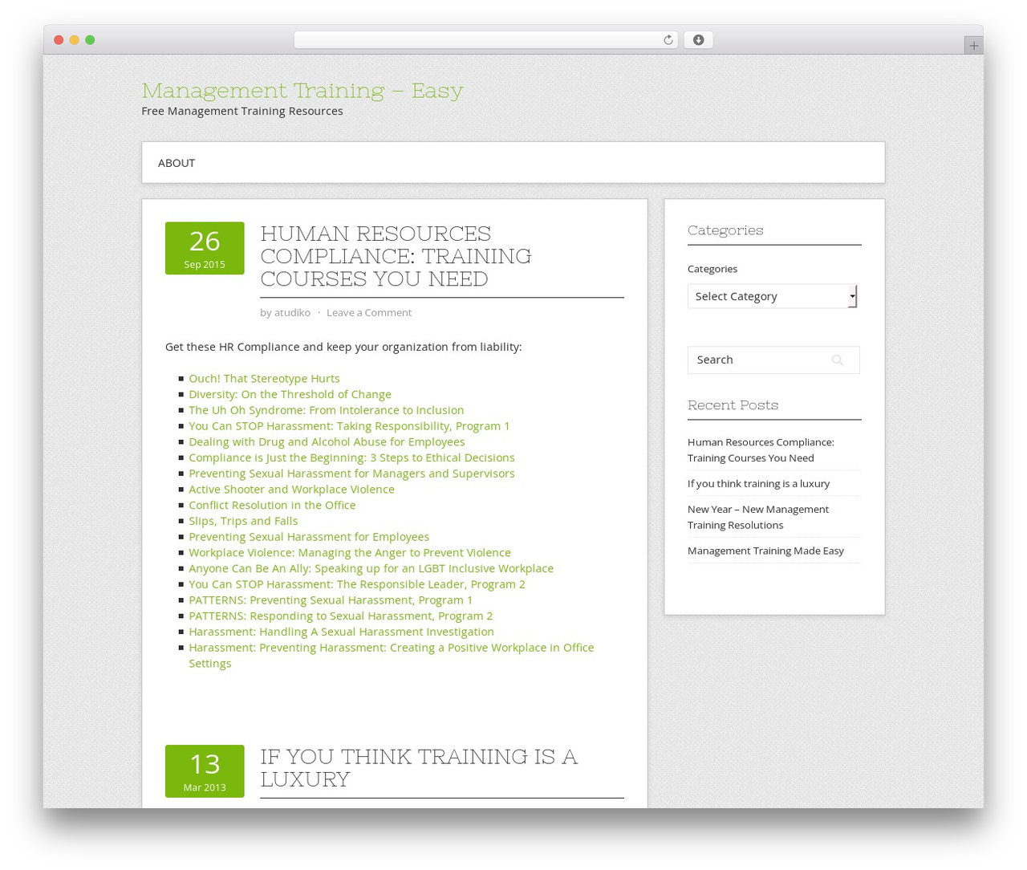Open Preventing Sexual Harassment for Employees link
The image size is (1027, 870).
point(309,536)
